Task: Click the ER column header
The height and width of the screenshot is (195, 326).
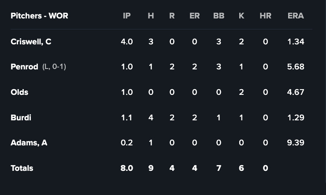Action: [x=194, y=16]
